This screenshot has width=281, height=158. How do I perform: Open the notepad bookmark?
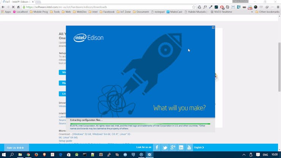tap(158, 12)
